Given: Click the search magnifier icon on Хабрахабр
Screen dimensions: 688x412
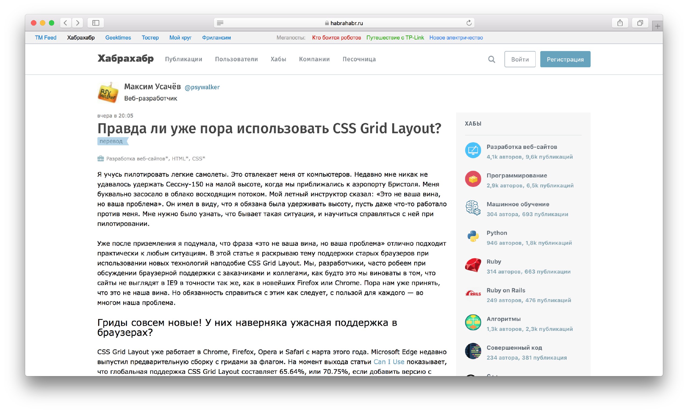Looking at the screenshot, I should coord(492,59).
